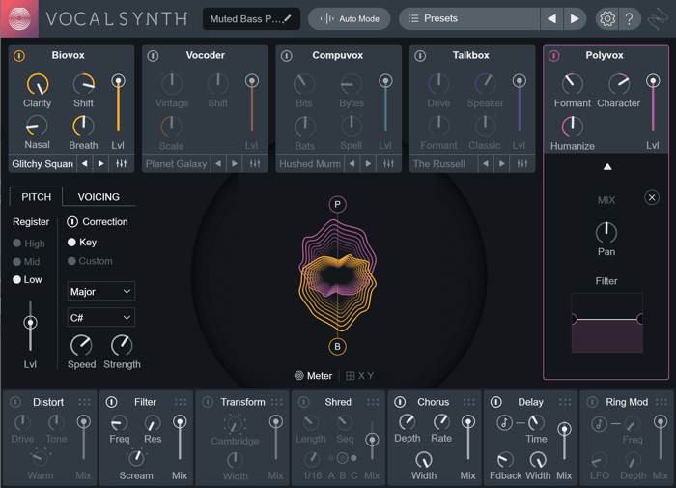
Task: Click the Ring Mod drag handle dots
Action: 662,402
